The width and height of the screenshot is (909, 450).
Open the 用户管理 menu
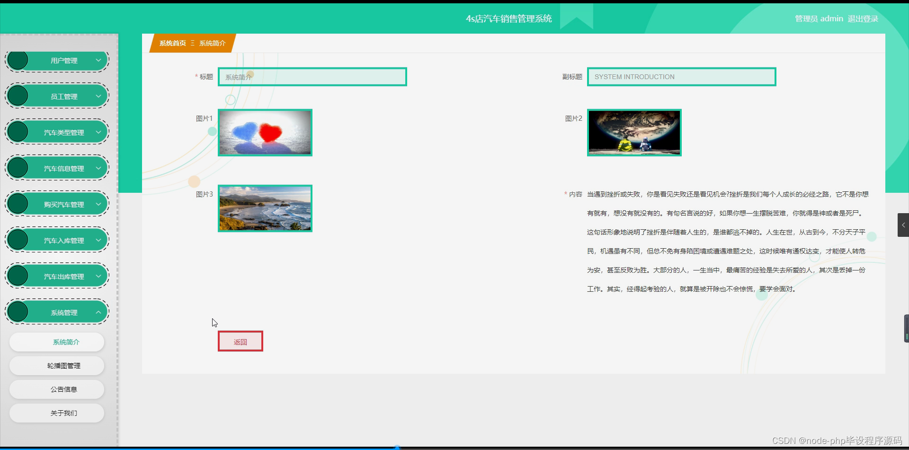(57, 61)
